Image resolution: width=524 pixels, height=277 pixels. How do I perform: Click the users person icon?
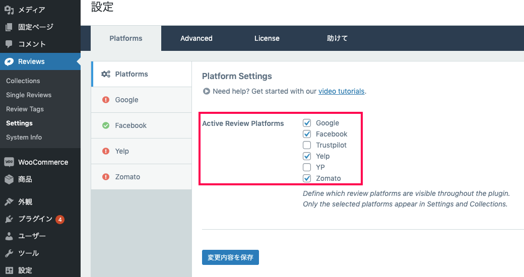click(9, 236)
